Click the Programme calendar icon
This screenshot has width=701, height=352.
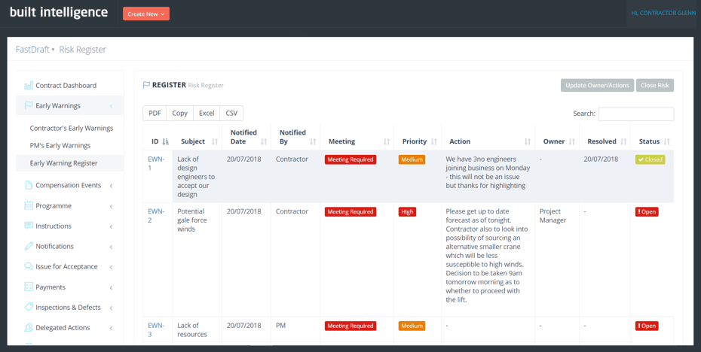click(29, 205)
